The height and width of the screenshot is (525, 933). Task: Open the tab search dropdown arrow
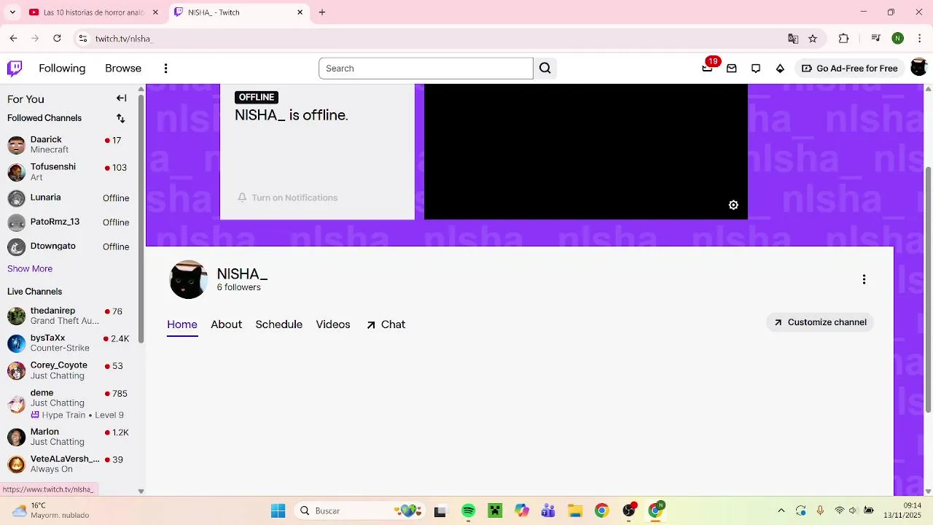click(x=12, y=12)
